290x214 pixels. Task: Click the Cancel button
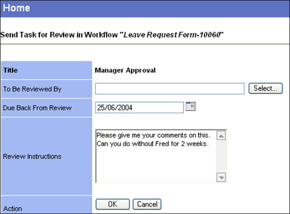(147, 204)
